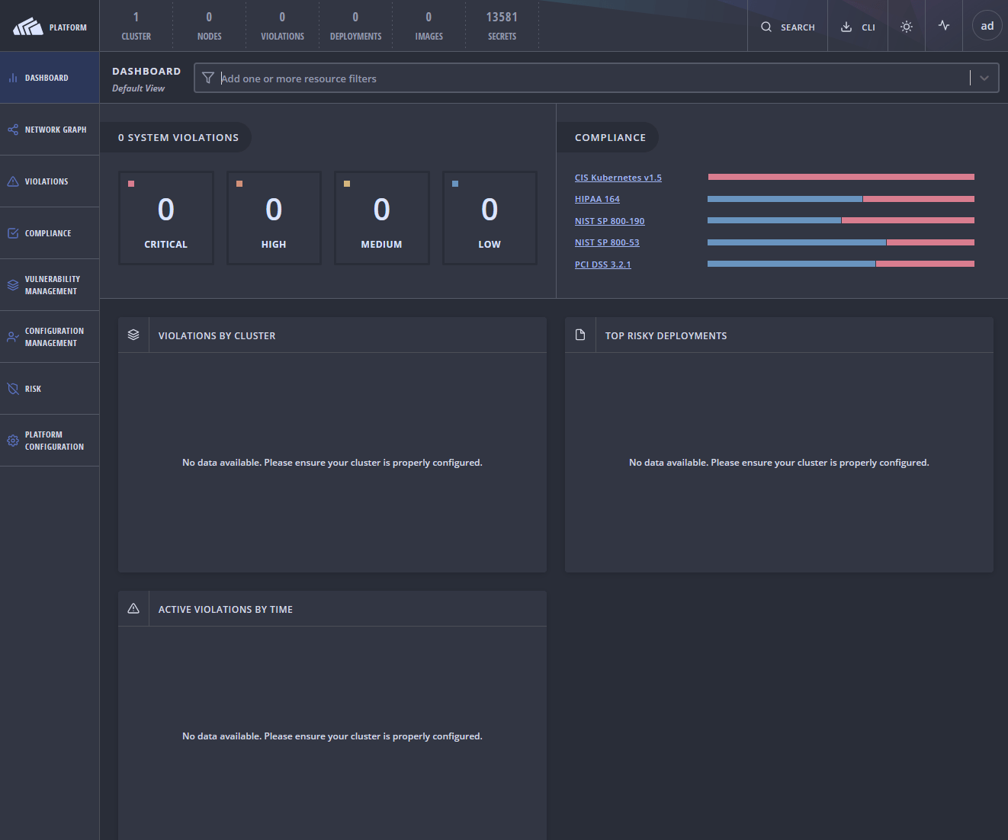Go to the Violations sidebar section
1008x840 pixels.
[x=50, y=181]
